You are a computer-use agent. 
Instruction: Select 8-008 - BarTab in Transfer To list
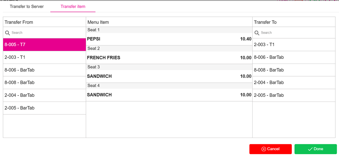pyautogui.click(x=293, y=70)
